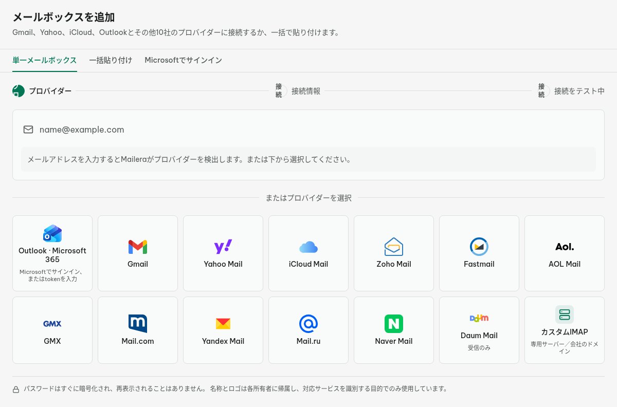Viewport: 617px width, 407px height.
Task: Click 専用サーバー／会社のドメイン description
Action: pyautogui.click(x=565, y=348)
